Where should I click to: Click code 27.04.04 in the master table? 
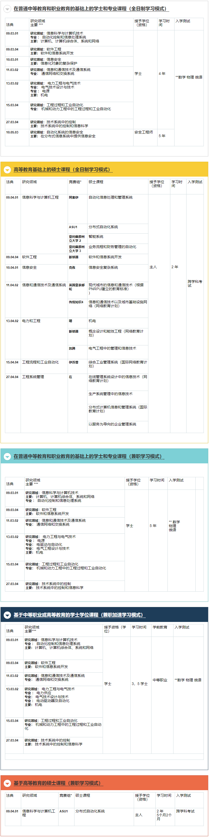[12, 377]
